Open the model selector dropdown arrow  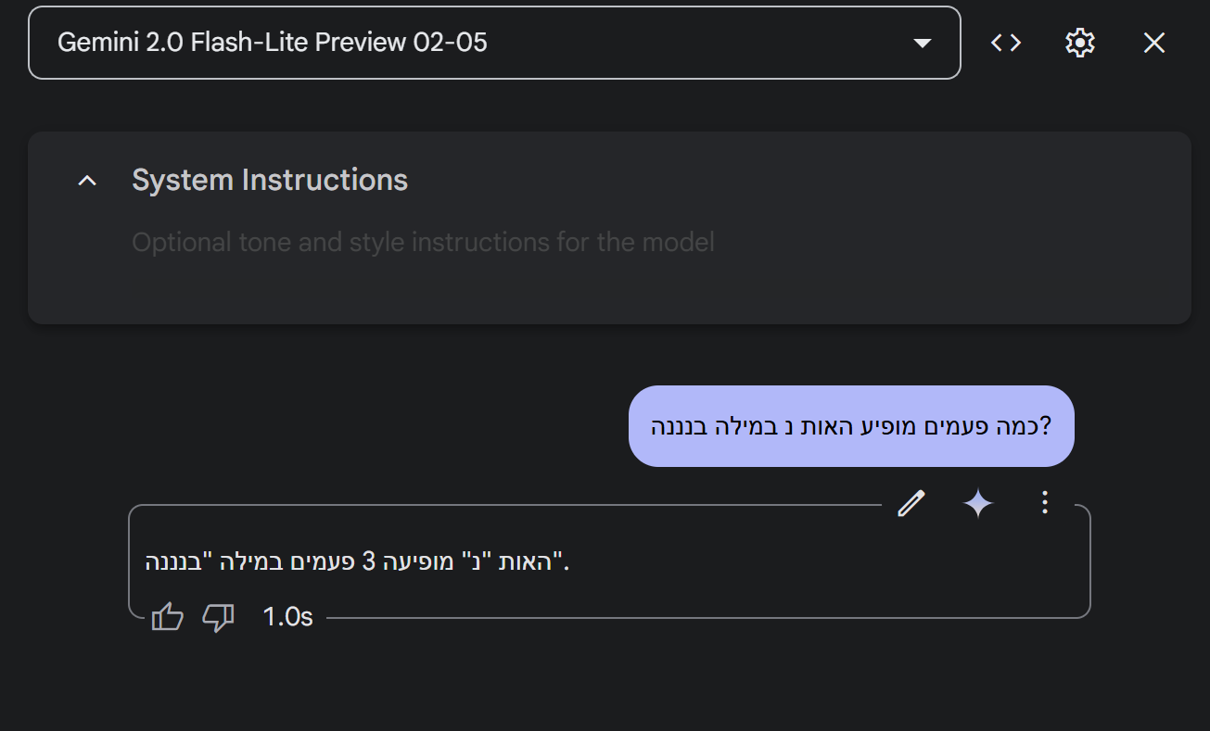click(922, 44)
